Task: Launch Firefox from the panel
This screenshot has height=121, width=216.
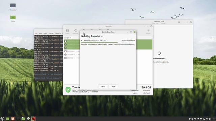Action: point(13,119)
